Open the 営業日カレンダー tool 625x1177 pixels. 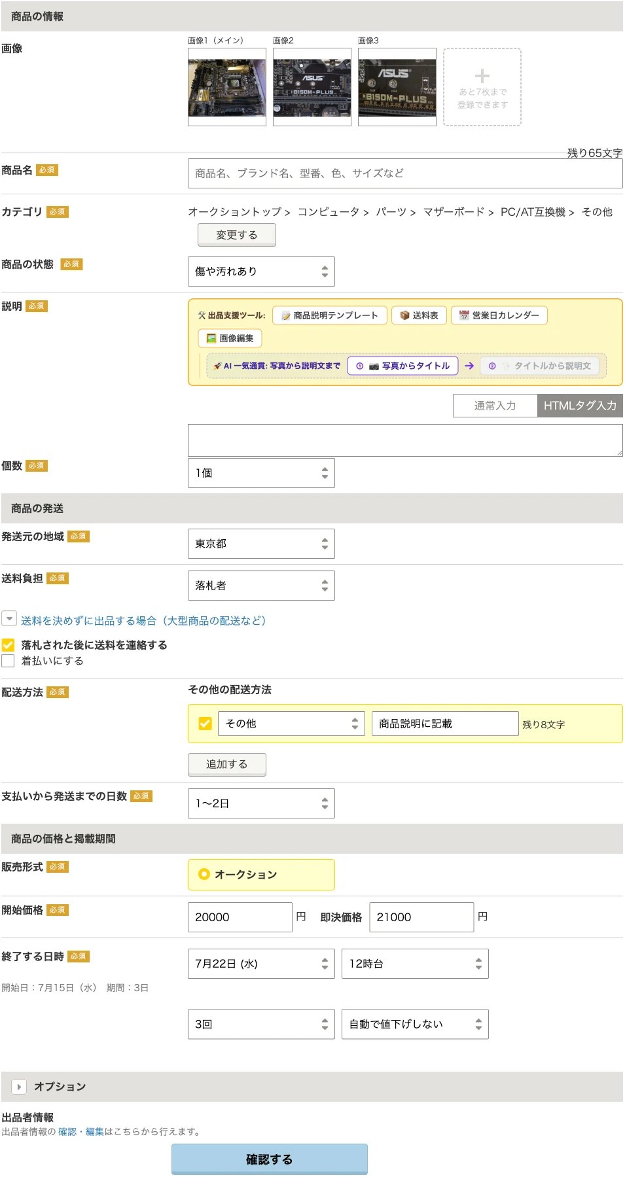click(x=499, y=315)
